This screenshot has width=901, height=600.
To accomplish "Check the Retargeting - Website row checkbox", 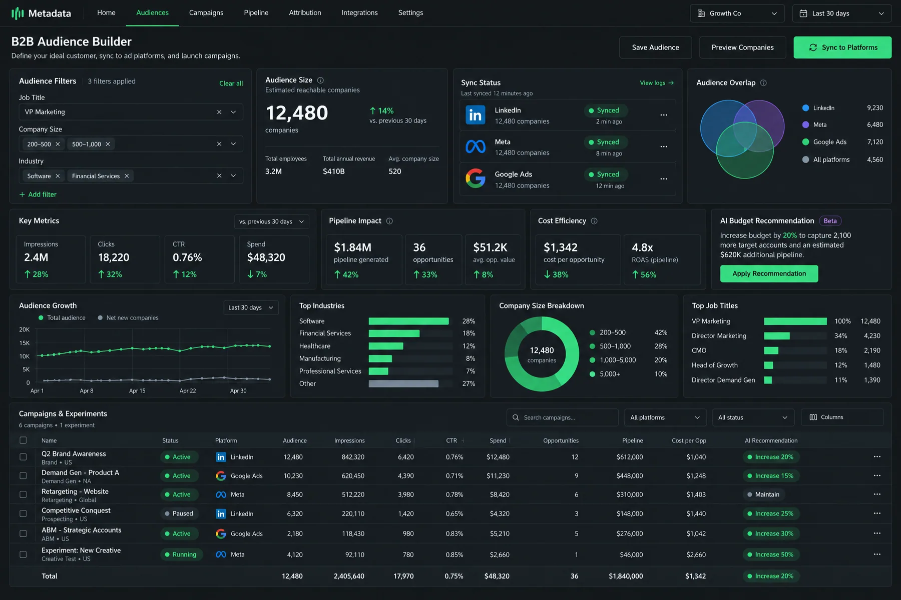I will 23,494.
